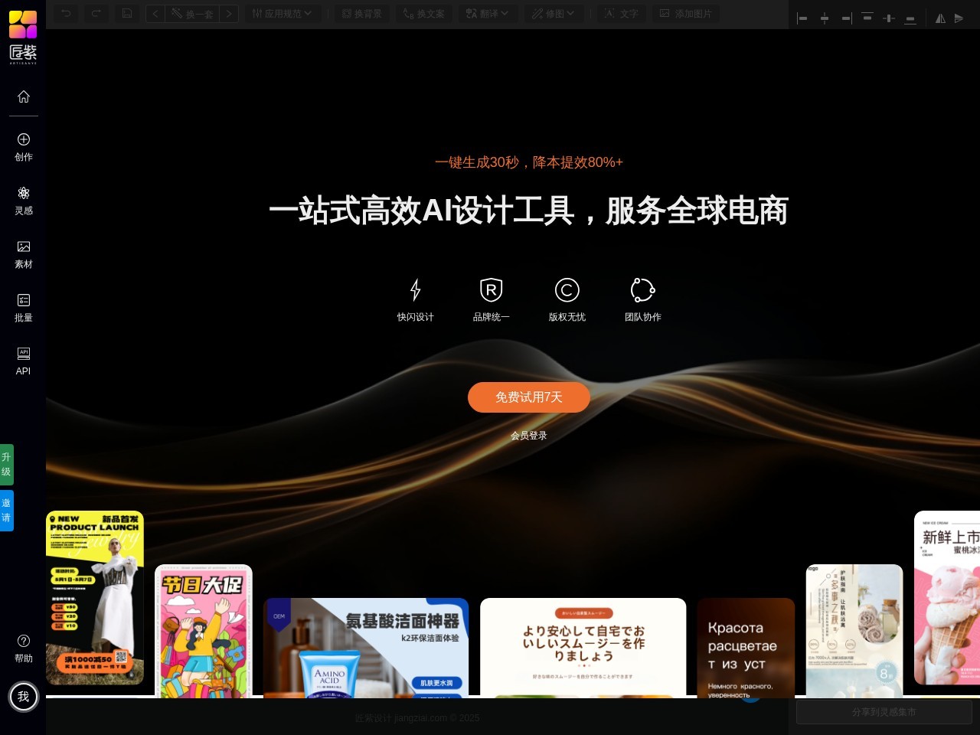Click the previous arrow beside 换一套

tap(155, 13)
